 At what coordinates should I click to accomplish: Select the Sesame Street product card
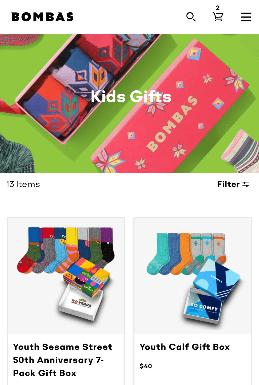point(66,301)
